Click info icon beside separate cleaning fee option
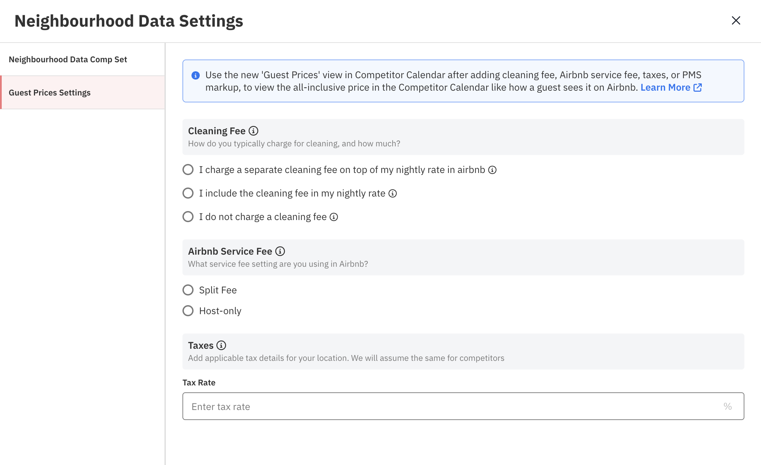The image size is (761, 465). click(x=492, y=170)
